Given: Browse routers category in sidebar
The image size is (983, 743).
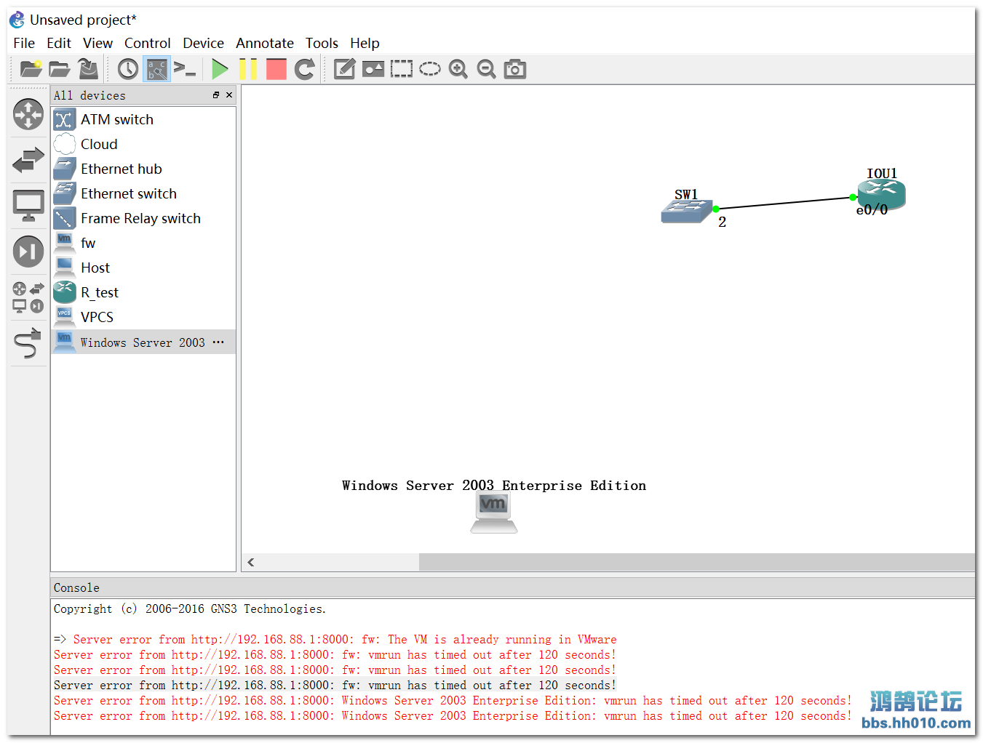Looking at the screenshot, I should pyautogui.click(x=28, y=115).
